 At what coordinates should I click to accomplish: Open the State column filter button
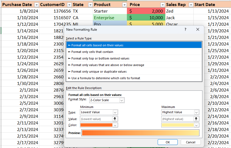(x=90, y=5)
